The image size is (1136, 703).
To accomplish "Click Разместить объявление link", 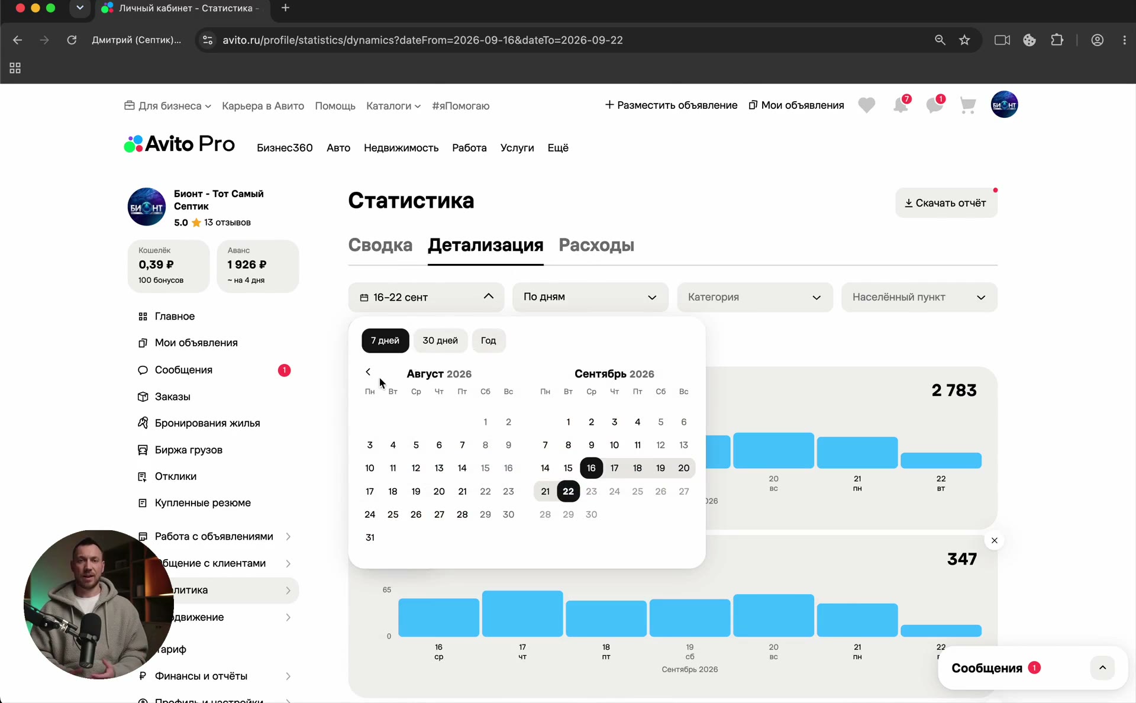I will click(671, 105).
